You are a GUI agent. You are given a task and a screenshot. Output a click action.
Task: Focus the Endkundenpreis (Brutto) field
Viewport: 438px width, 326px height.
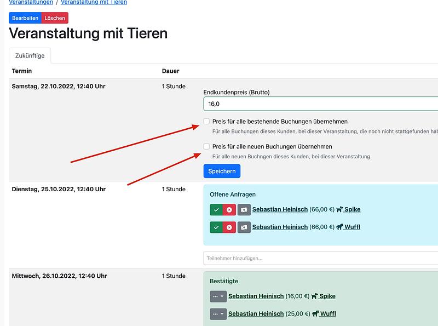point(320,104)
